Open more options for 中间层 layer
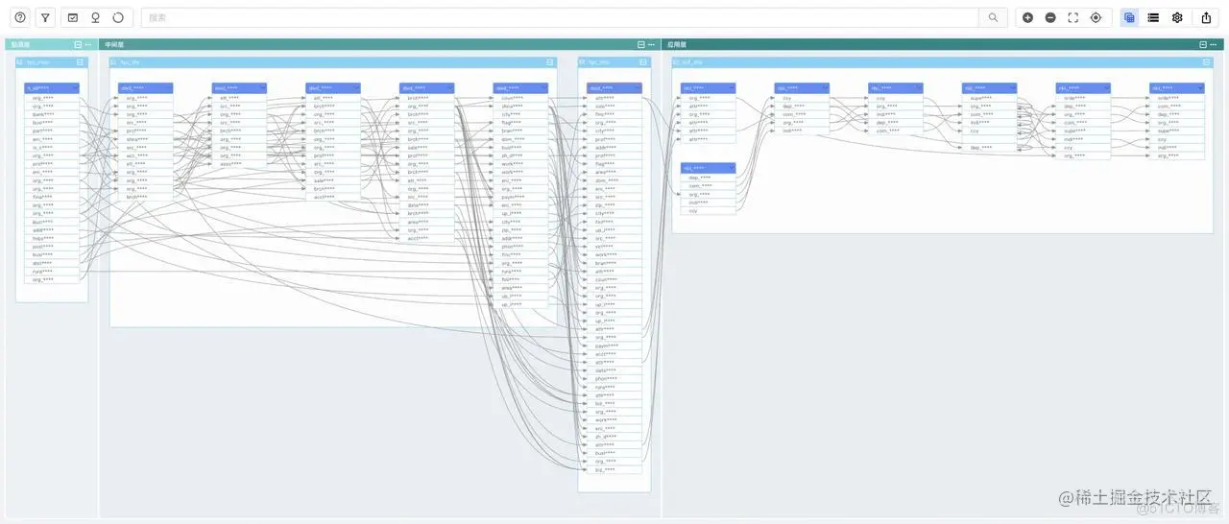Screen dimensions: 1229x524 pos(652,45)
